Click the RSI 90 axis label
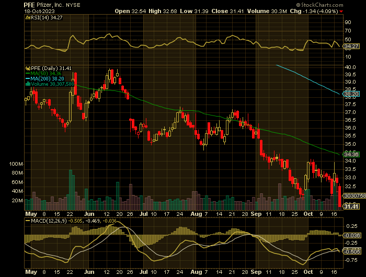The image size is (366, 277). tap(348, 22)
